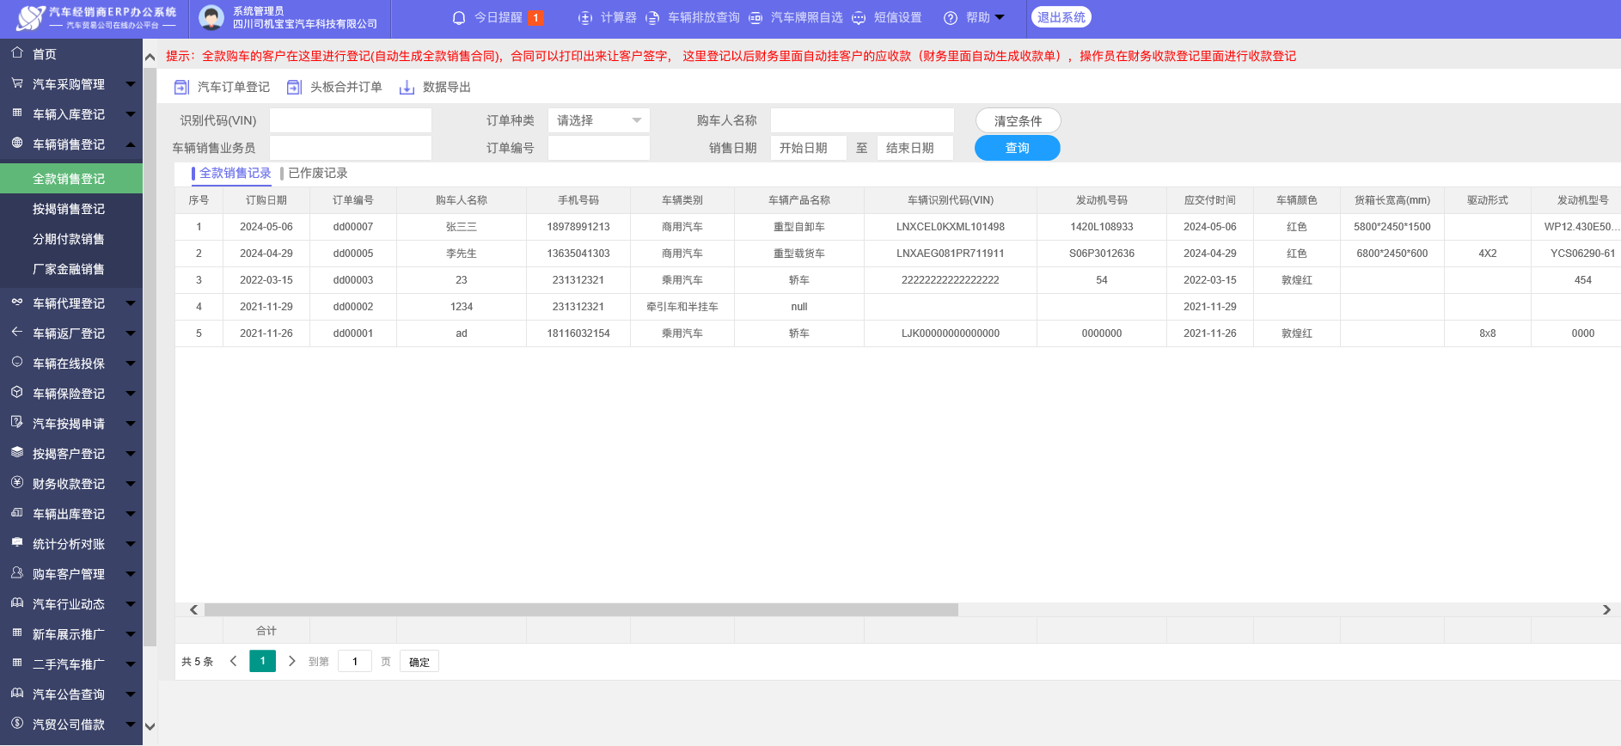Image resolution: width=1621 pixels, height=746 pixels.
Task: Open the 按揭销售登记 submenu item
Action: click(x=71, y=208)
